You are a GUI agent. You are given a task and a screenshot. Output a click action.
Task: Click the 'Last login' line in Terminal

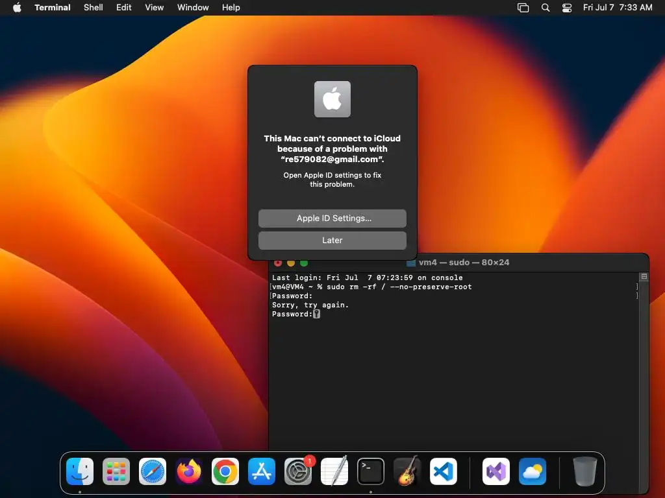coord(368,278)
